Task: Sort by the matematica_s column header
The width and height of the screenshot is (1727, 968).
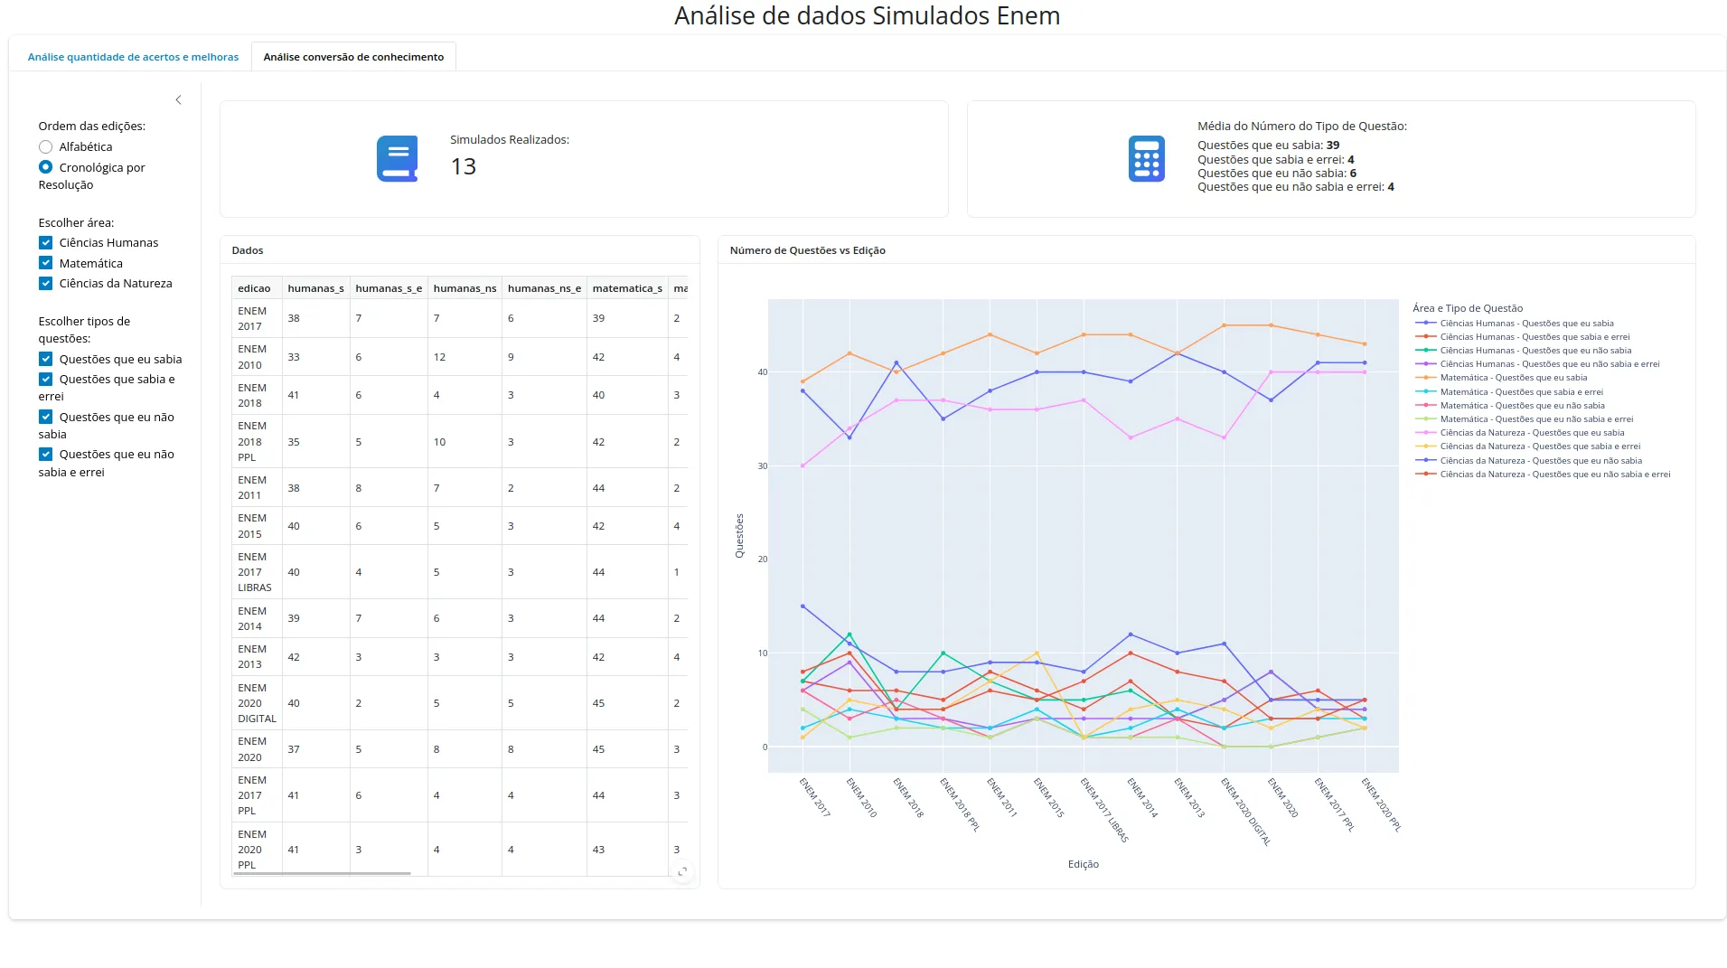Action: coord(627,288)
